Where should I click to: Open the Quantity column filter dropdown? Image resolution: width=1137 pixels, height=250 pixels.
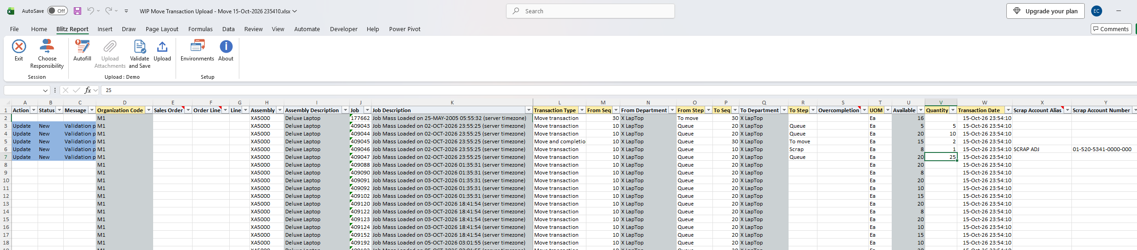point(953,110)
